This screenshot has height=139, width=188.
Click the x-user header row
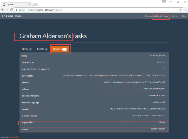[x=94, y=129]
